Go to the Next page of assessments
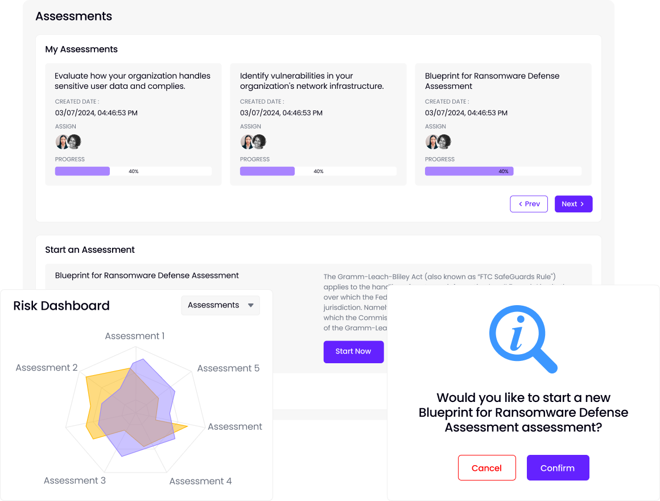 point(573,204)
